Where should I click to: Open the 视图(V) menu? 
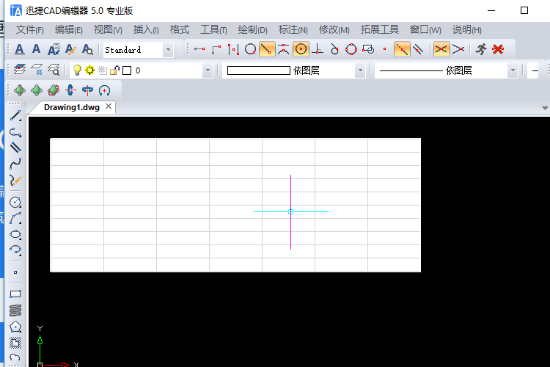click(108, 30)
